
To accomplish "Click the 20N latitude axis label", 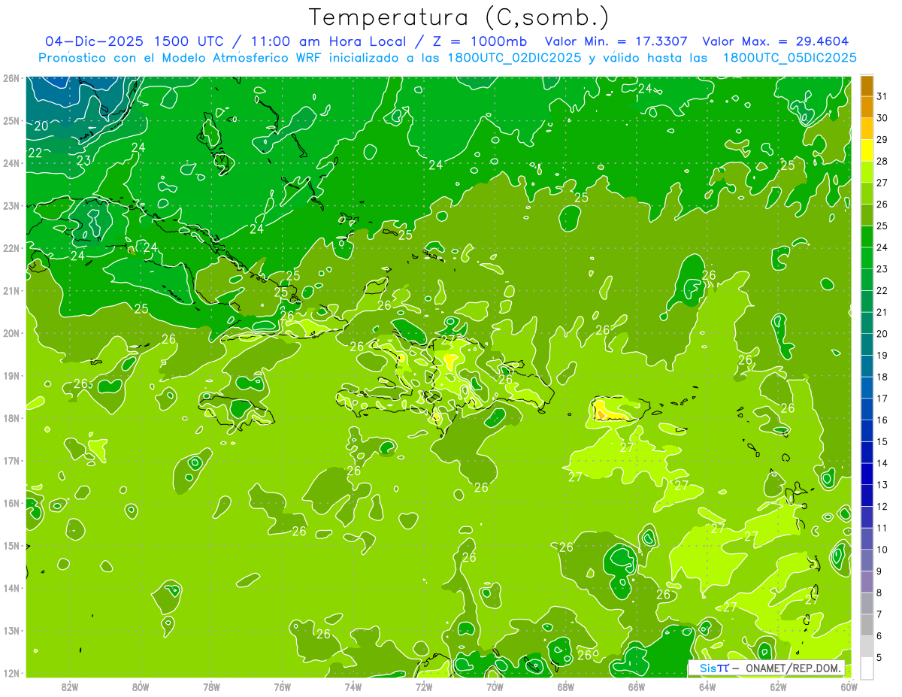I will [x=11, y=333].
